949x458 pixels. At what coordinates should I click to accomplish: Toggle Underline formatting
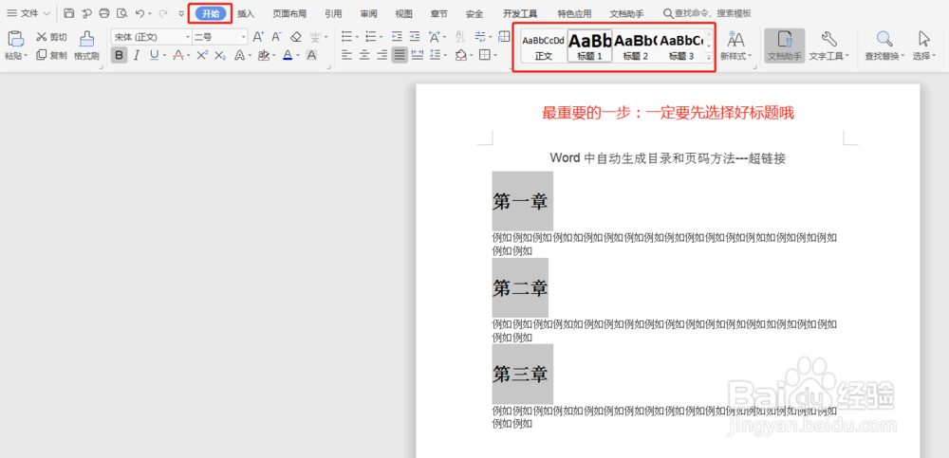154,55
